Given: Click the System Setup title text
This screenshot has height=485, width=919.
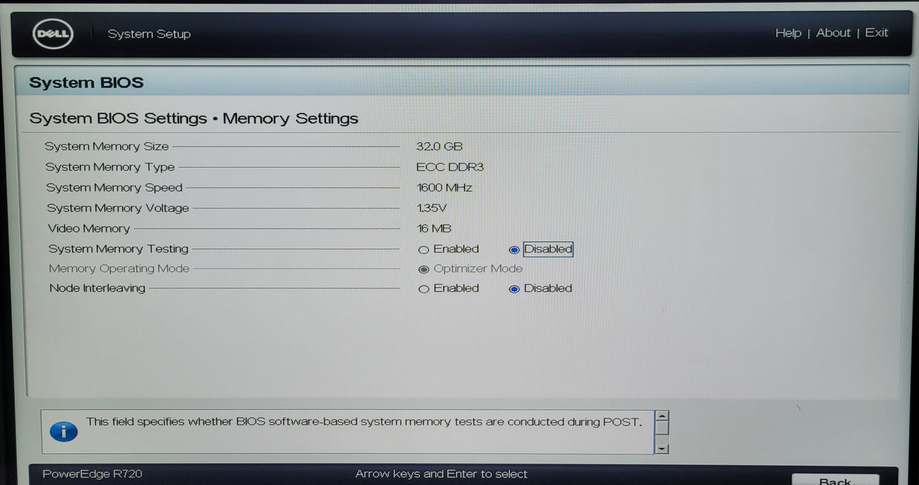Looking at the screenshot, I should pyautogui.click(x=149, y=34).
